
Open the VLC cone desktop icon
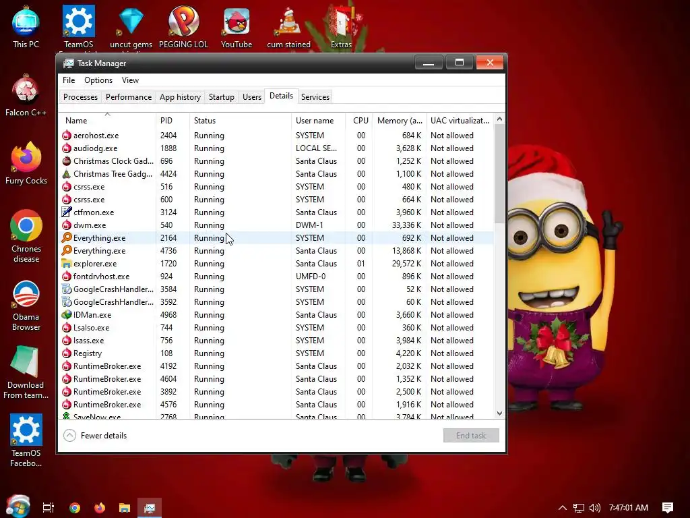pyautogui.click(x=288, y=26)
